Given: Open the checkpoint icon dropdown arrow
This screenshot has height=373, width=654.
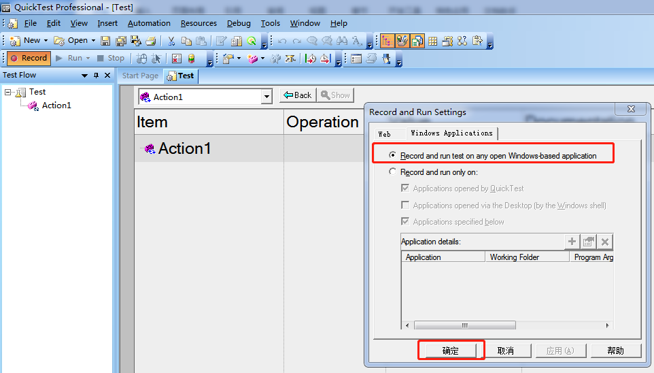Looking at the screenshot, I should tap(239, 58).
